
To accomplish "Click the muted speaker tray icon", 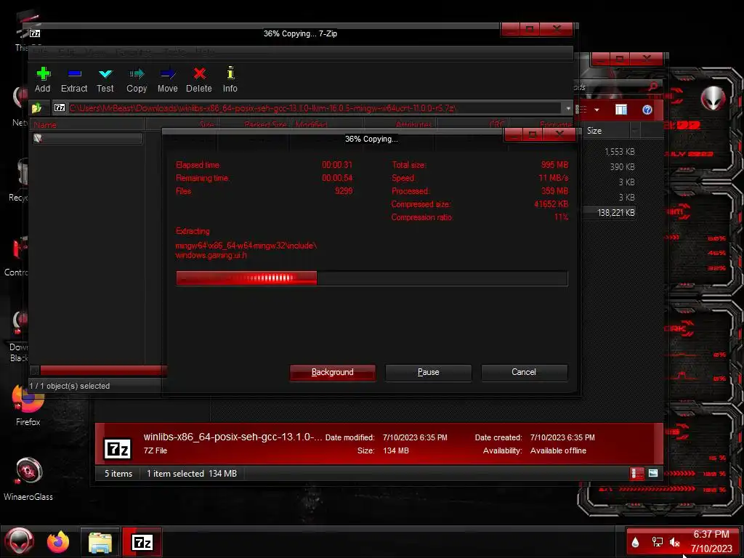I will pos(675,542).
